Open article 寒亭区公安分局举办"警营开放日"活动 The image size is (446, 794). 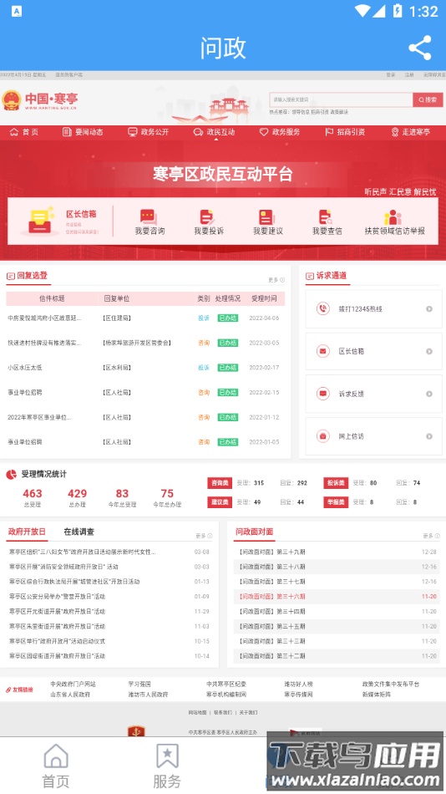(57, 597)
